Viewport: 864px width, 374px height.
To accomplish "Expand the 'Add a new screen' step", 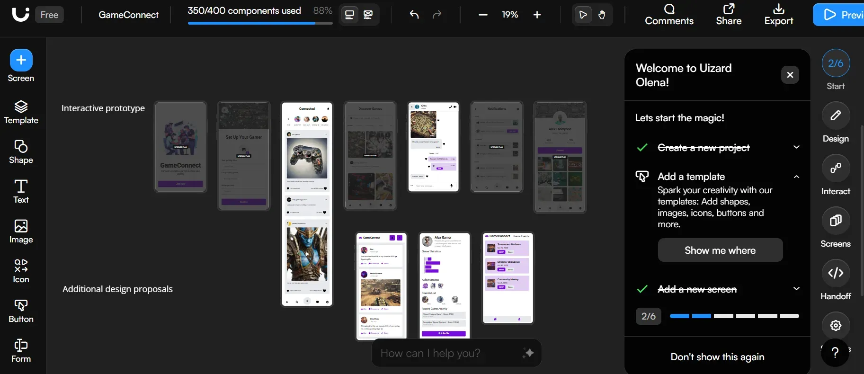I will (796, 289).
